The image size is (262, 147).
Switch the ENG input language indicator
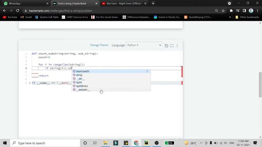(x=232, y=143)
